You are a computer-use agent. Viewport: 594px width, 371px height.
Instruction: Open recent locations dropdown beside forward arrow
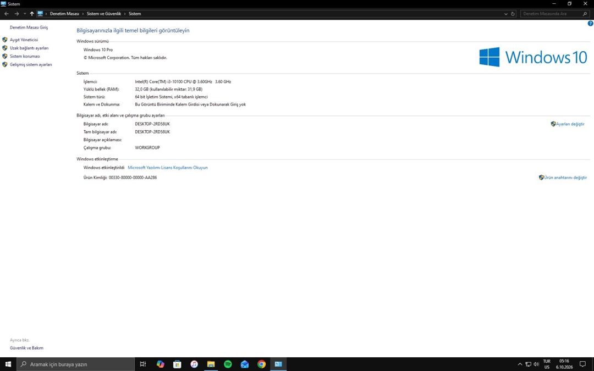click(25, 14)
